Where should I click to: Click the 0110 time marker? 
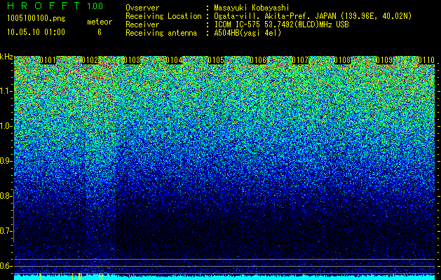pyautogui.click(x=426, y=60)
